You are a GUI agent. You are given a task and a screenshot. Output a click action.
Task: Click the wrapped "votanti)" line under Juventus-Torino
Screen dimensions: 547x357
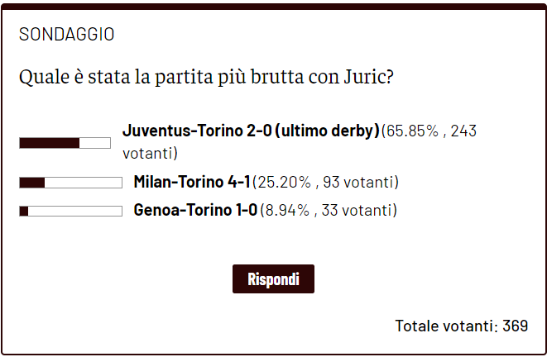tap(150, 153)
